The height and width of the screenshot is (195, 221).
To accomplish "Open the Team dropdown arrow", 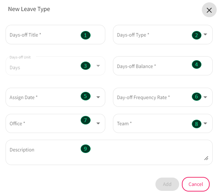I will click(205, 123).
